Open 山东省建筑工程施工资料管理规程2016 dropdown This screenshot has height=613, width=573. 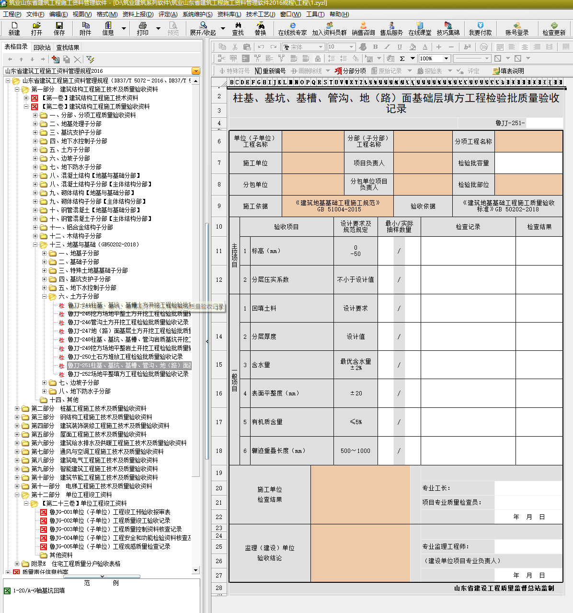pyautogui.click(x=195, y=71)
